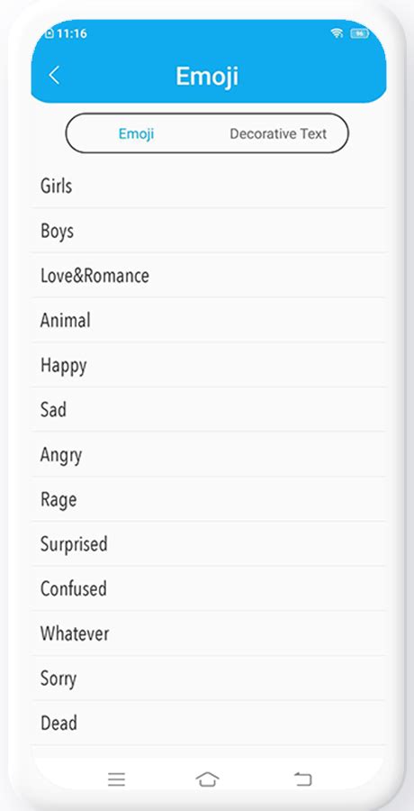
Task: Select the Happy category
Action: 209,365
